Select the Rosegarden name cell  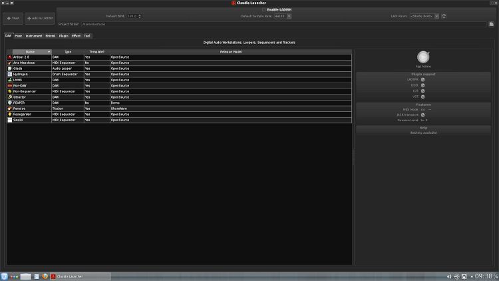[x=32, y=115]
